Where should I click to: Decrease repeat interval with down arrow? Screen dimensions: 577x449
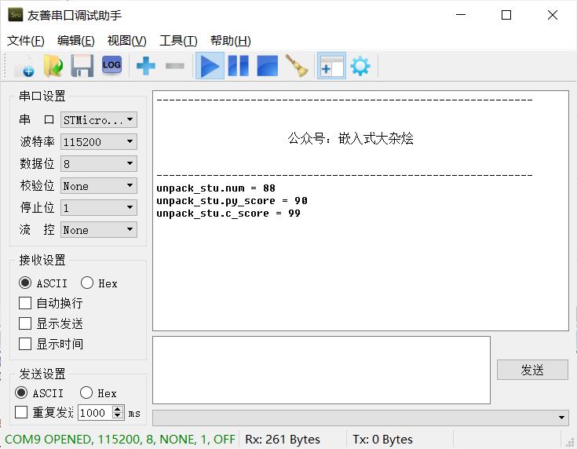click(118, 416)
